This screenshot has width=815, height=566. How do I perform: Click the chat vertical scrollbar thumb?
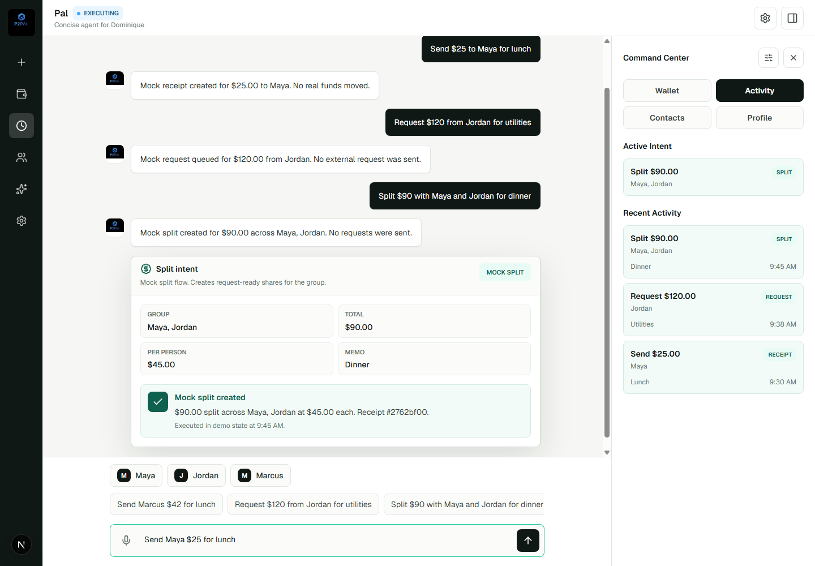point(607,262)
